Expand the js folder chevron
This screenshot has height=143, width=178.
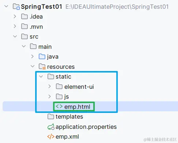click(49, 96)
